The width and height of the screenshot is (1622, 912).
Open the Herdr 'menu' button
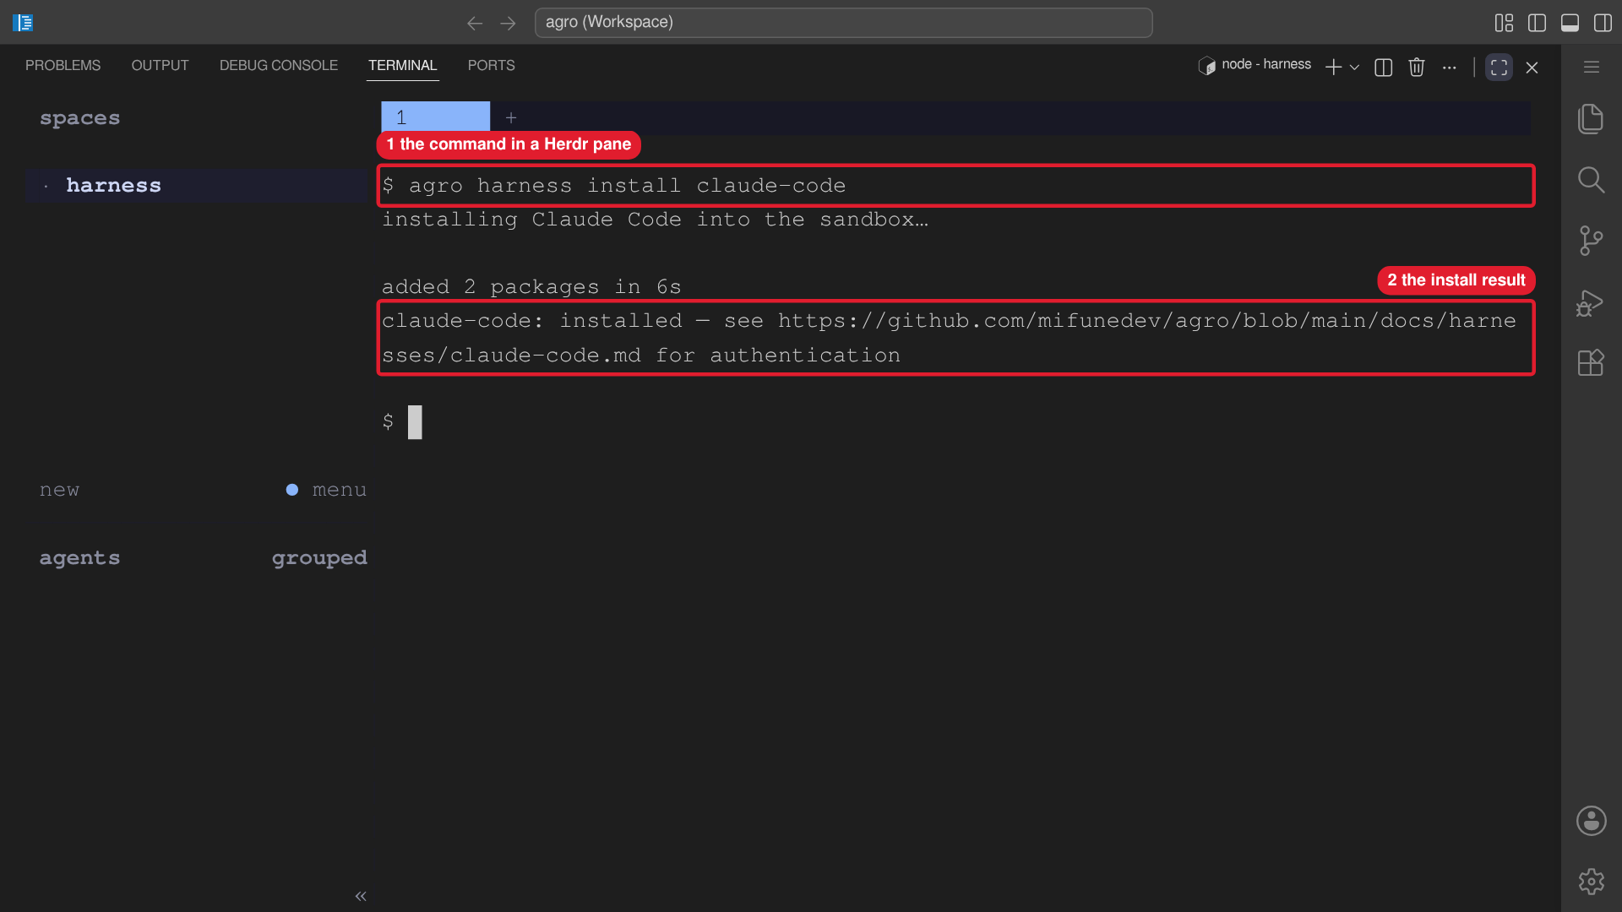pyautogui.click(x=339, y=490)
